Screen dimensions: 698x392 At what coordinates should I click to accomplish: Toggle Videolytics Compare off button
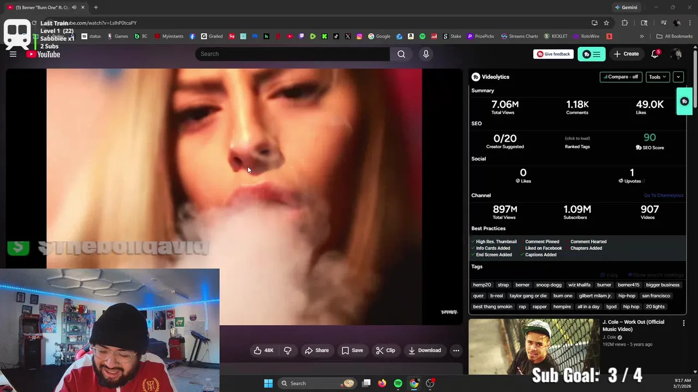[x=621, y=77]
